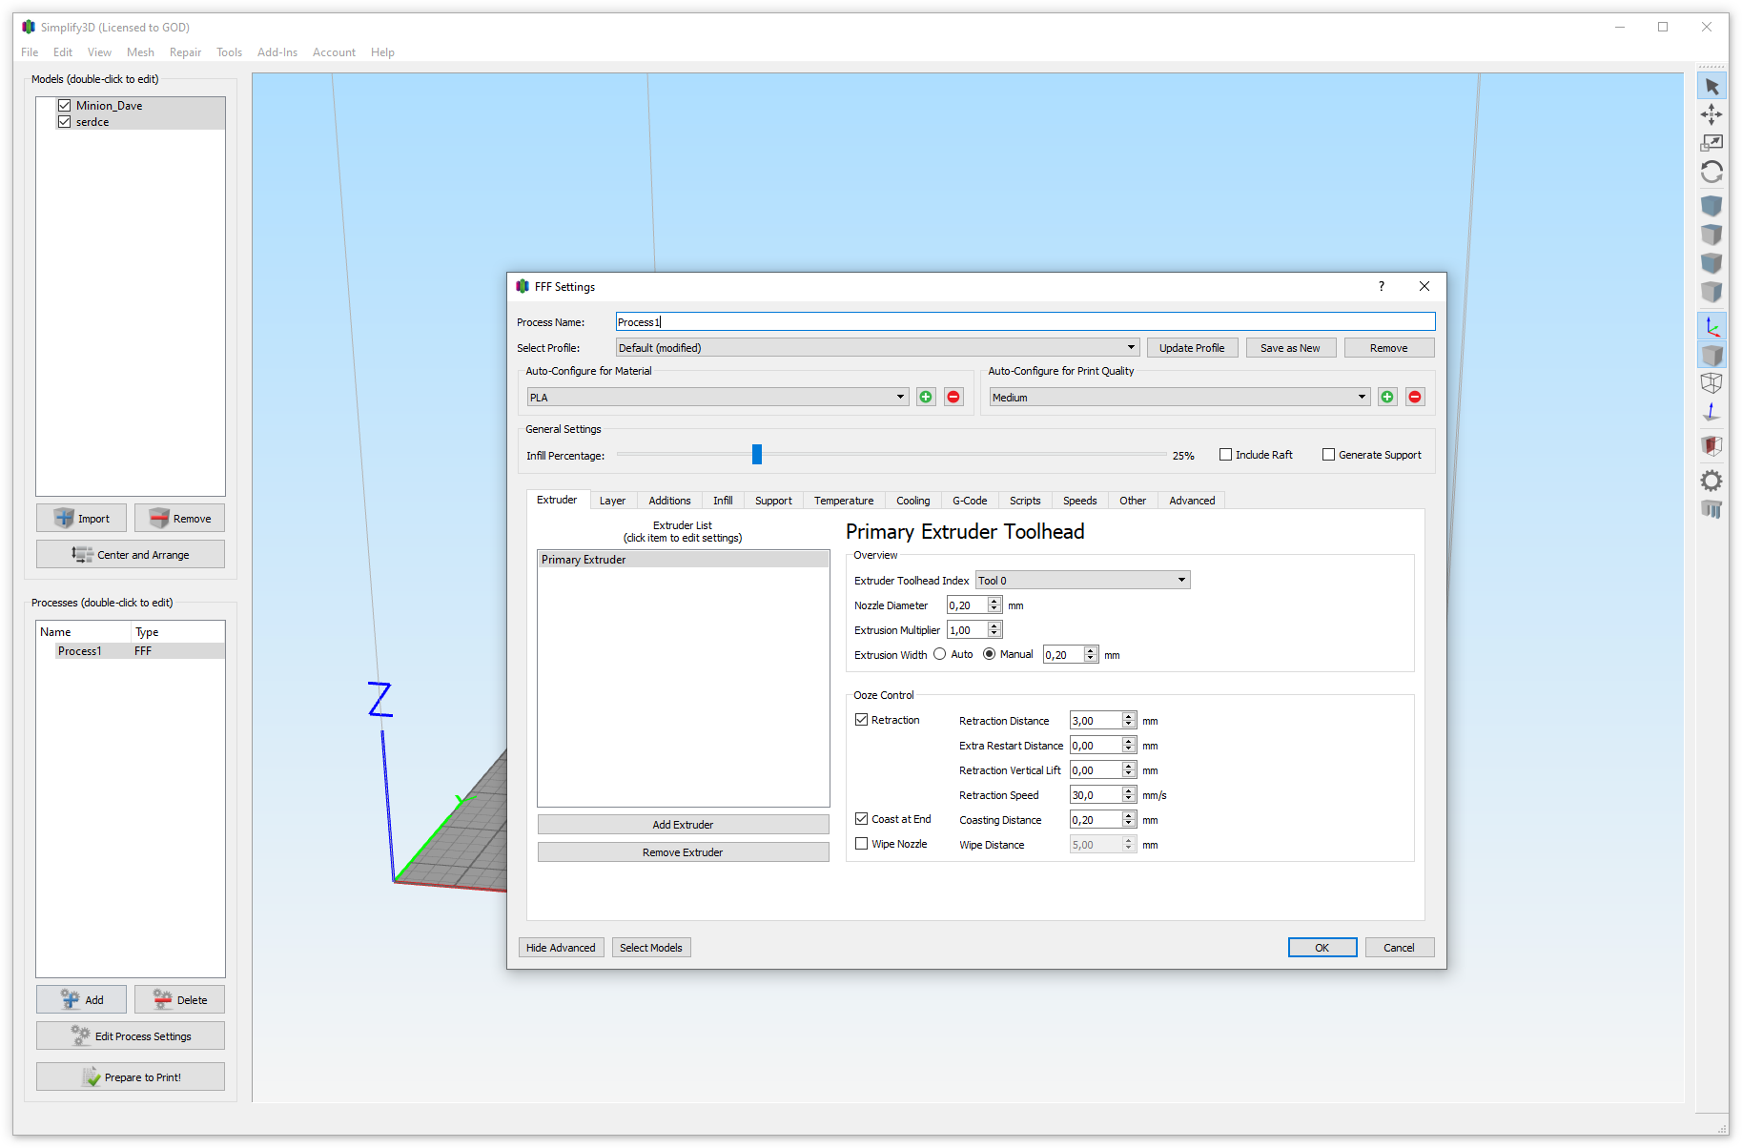Image resolution: width=1742 pixels, height=1148 pixels.
Task: Toggle point normals display icon
Action: pyautogui.click(x=1711, y=412)
